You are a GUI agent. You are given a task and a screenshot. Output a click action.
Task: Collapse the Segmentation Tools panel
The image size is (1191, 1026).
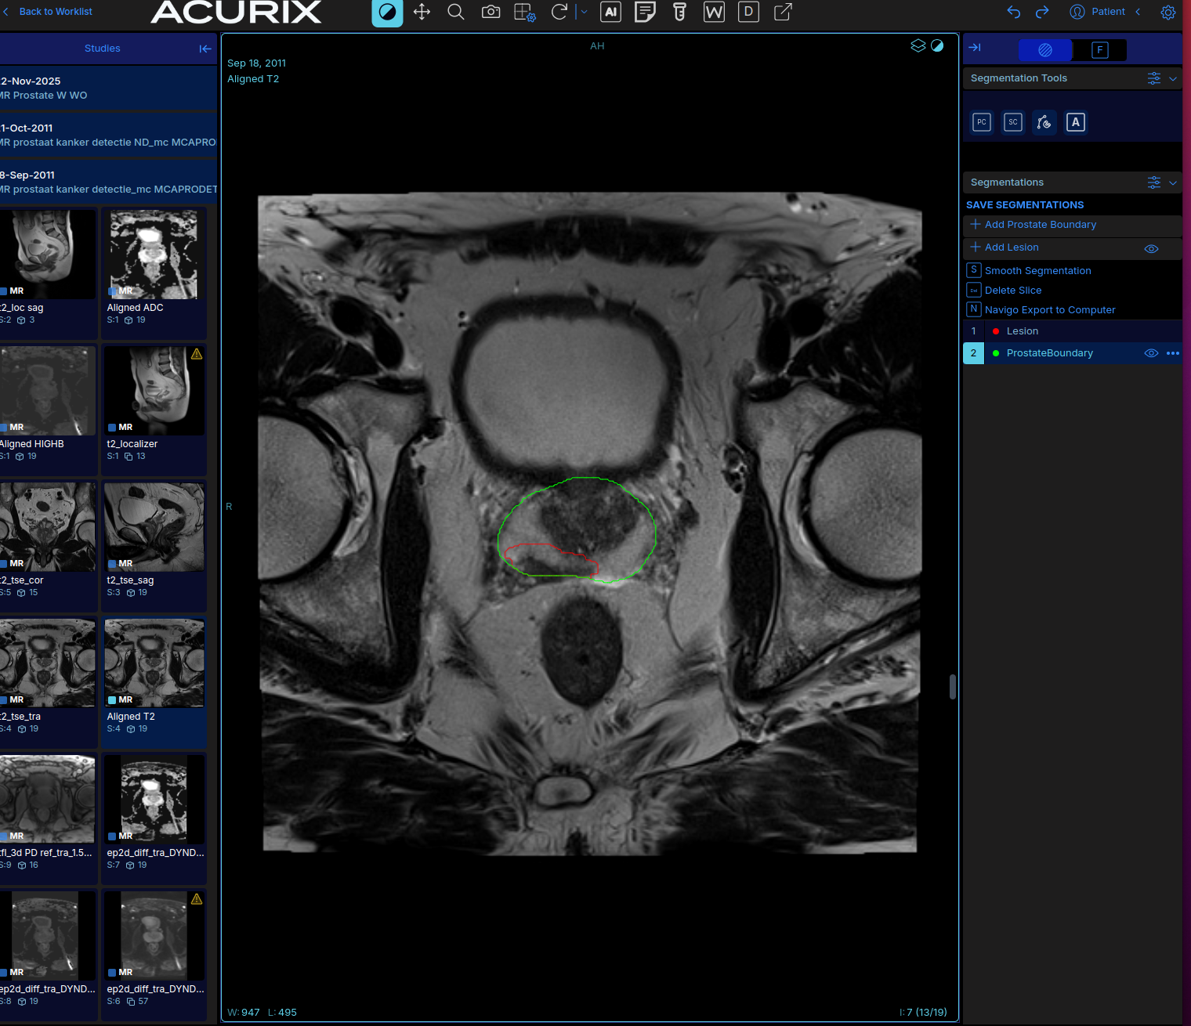click(x=1173, y=78)
